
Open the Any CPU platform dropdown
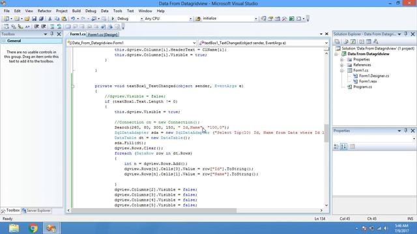pos(190,19)
